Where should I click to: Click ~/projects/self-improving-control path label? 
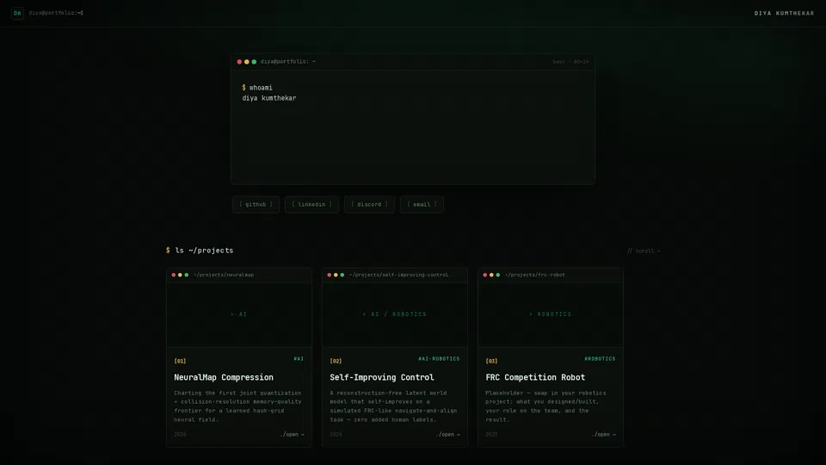[x=398, y=275]
